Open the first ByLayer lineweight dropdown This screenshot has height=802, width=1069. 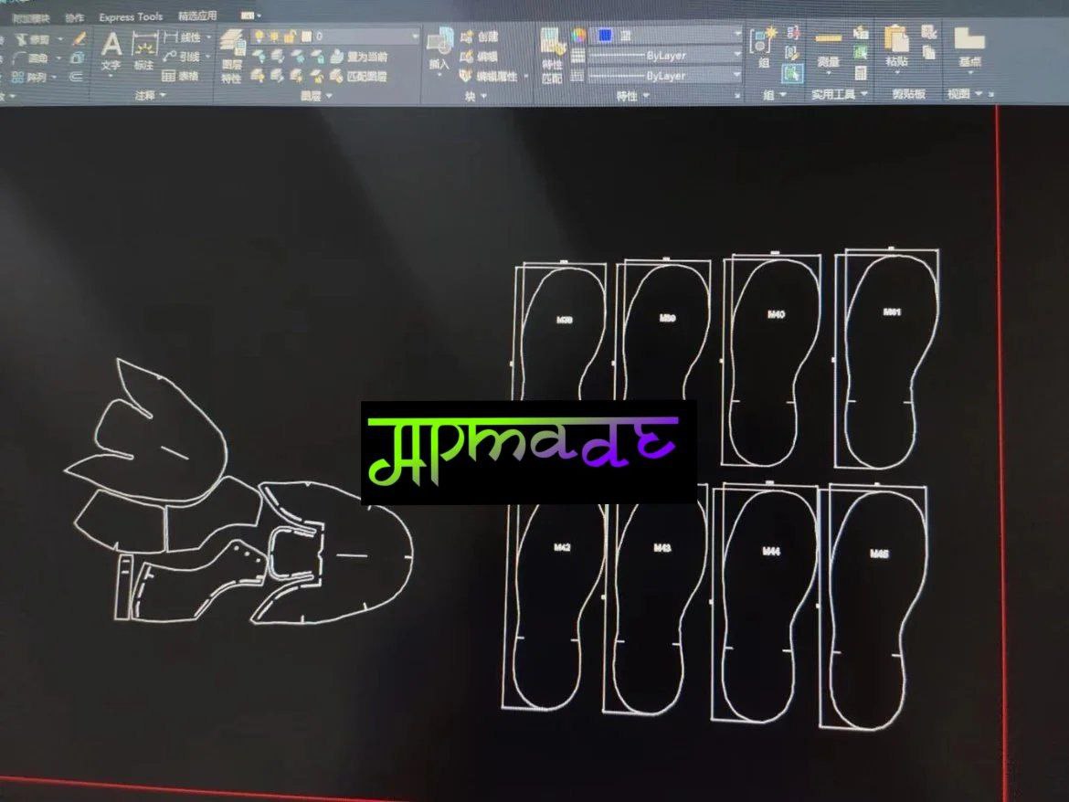point(737,54)
